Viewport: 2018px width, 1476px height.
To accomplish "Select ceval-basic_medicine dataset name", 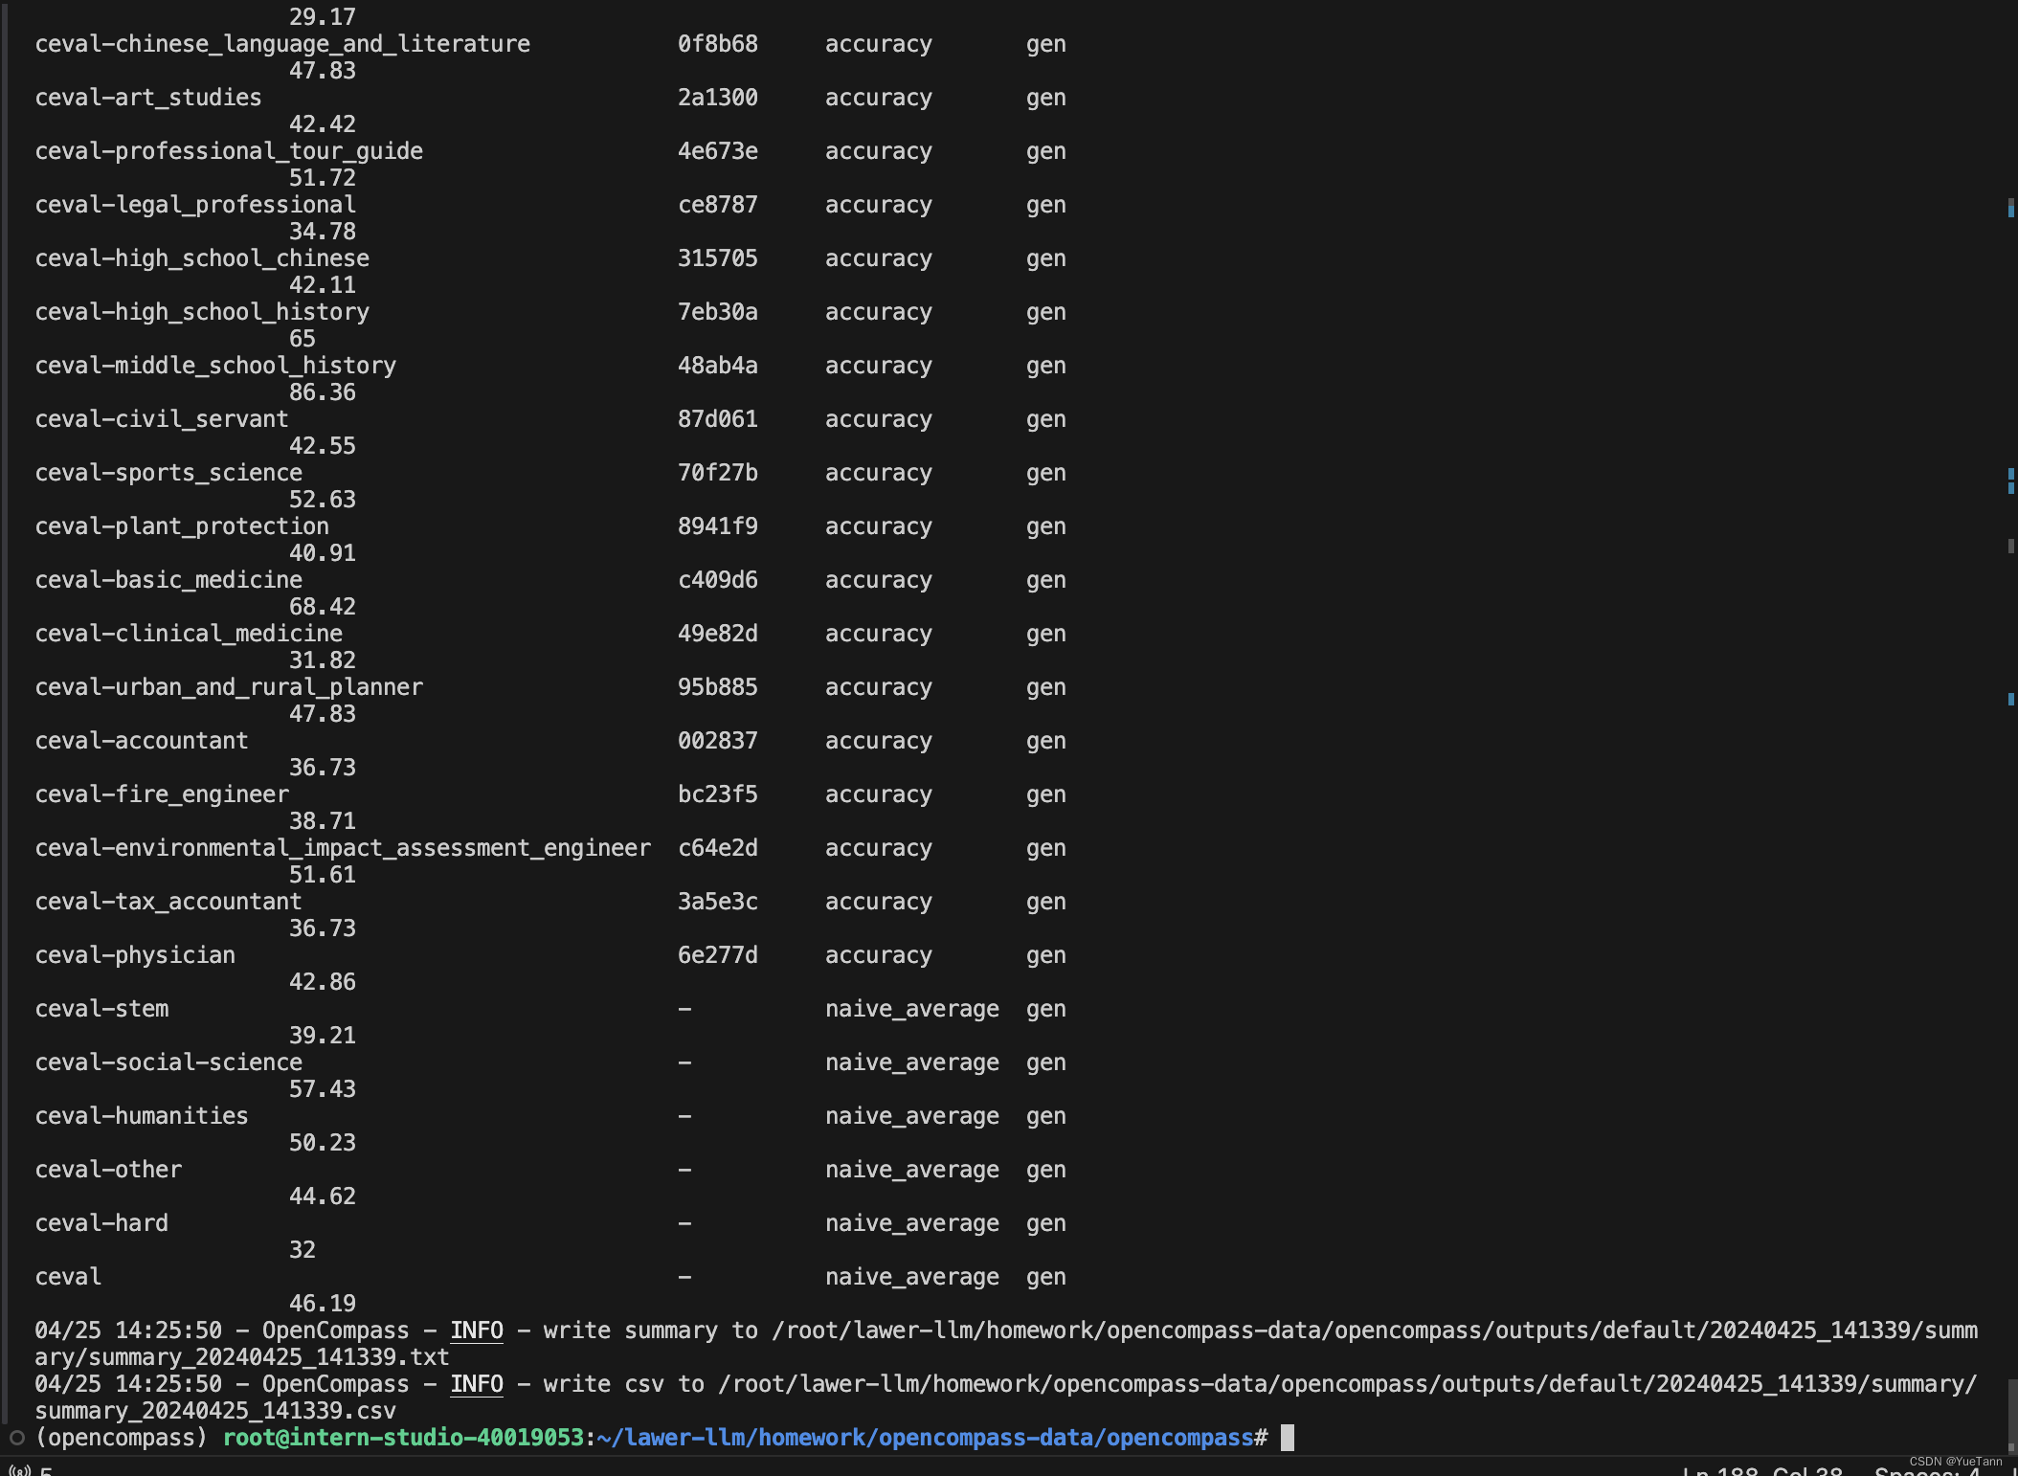I will (x=168, y=580).
